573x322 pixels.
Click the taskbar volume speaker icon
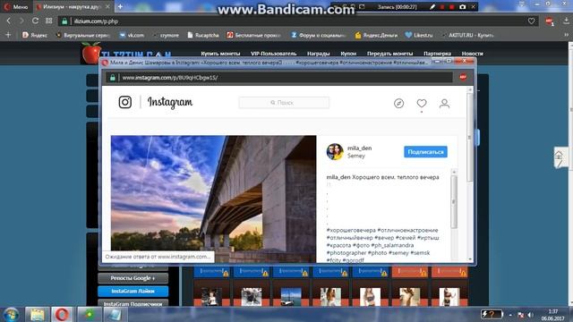click(530, 315)
